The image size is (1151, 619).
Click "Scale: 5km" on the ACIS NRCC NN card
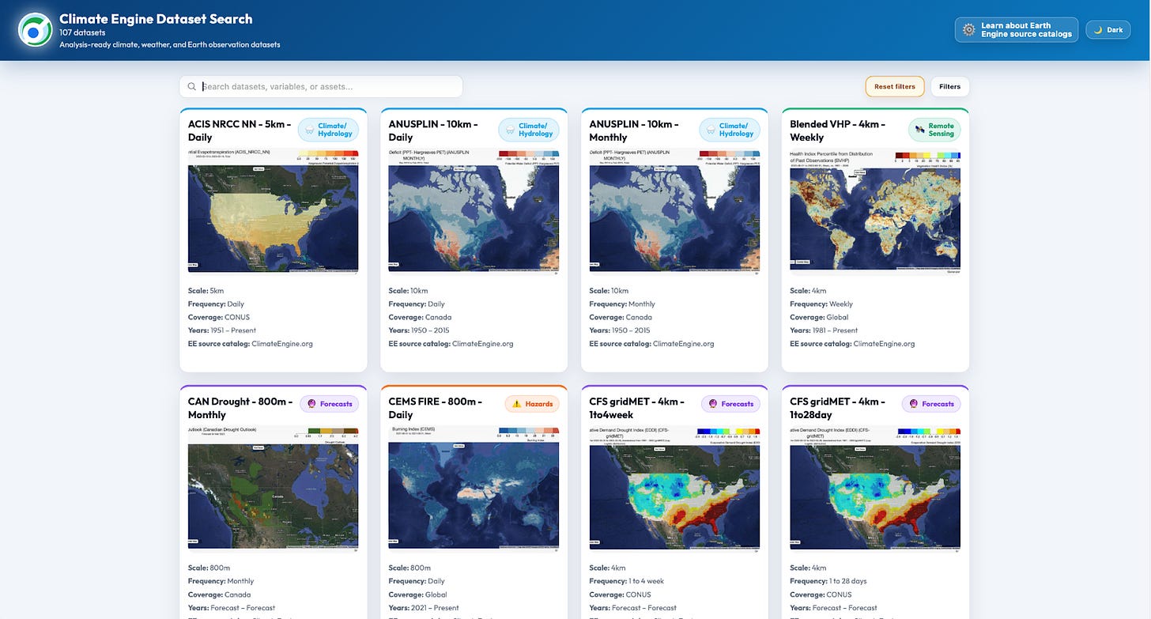tap(206, 291)
